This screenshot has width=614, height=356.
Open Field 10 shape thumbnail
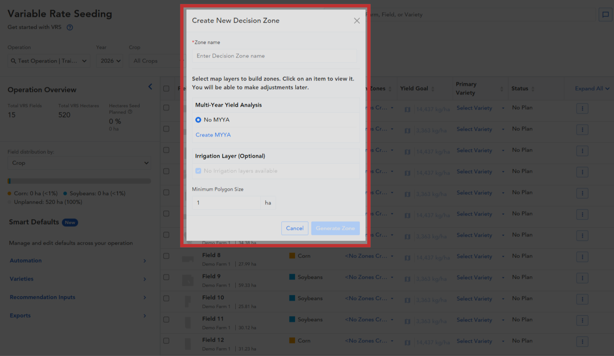pos(188,301)
